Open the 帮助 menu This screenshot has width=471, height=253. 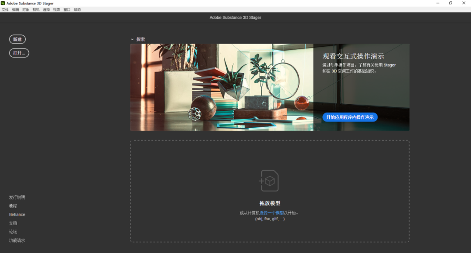click(77, 10)
